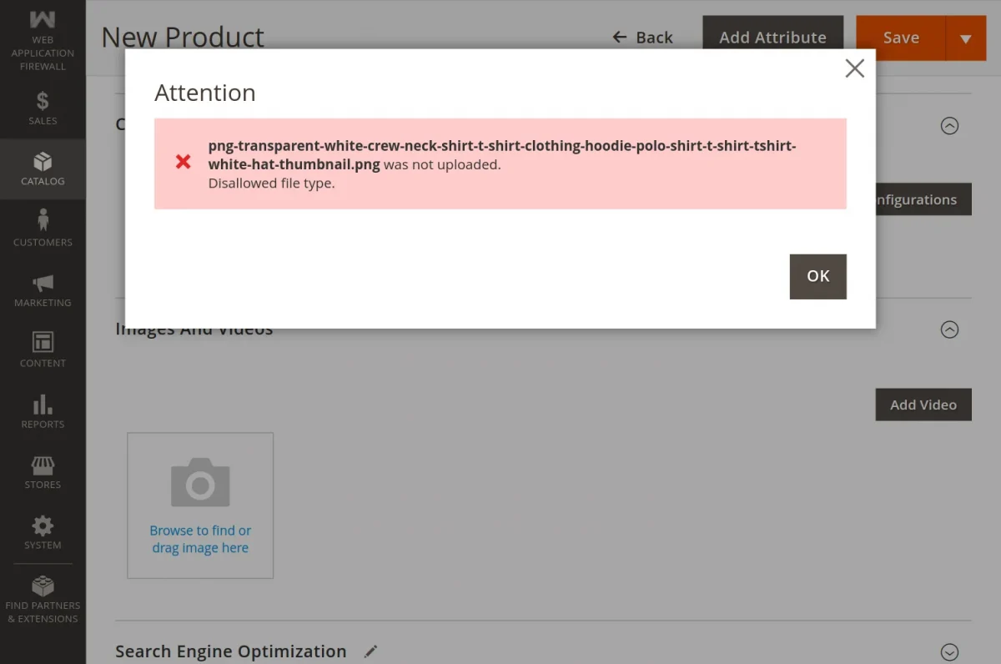Click the rejected PNG file name
1001x664 pixels.
point(502,155)
